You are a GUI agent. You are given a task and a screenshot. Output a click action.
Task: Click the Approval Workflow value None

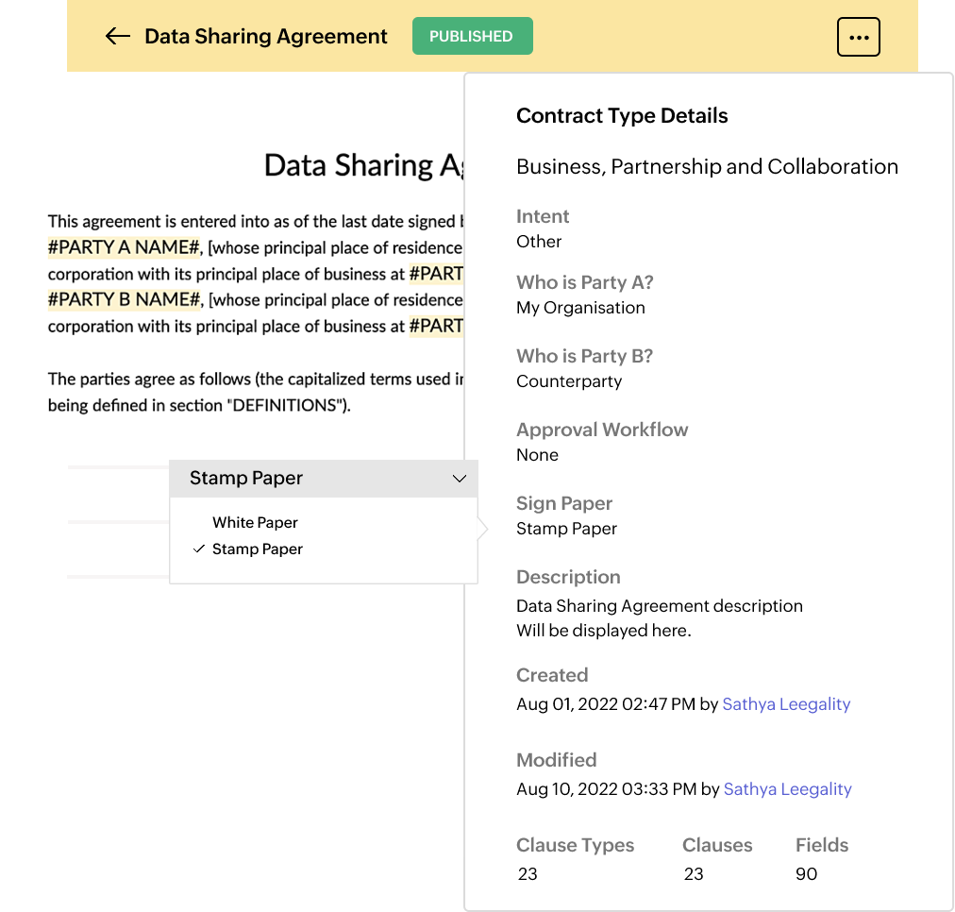coord(537,455)
